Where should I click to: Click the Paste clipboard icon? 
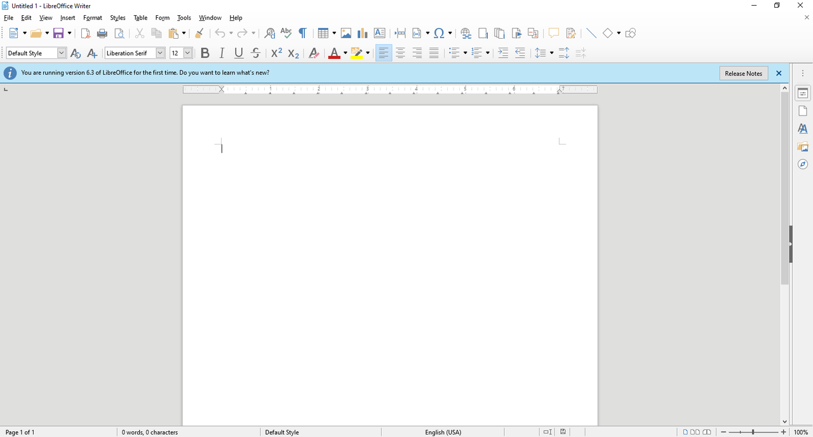(173, 33)
